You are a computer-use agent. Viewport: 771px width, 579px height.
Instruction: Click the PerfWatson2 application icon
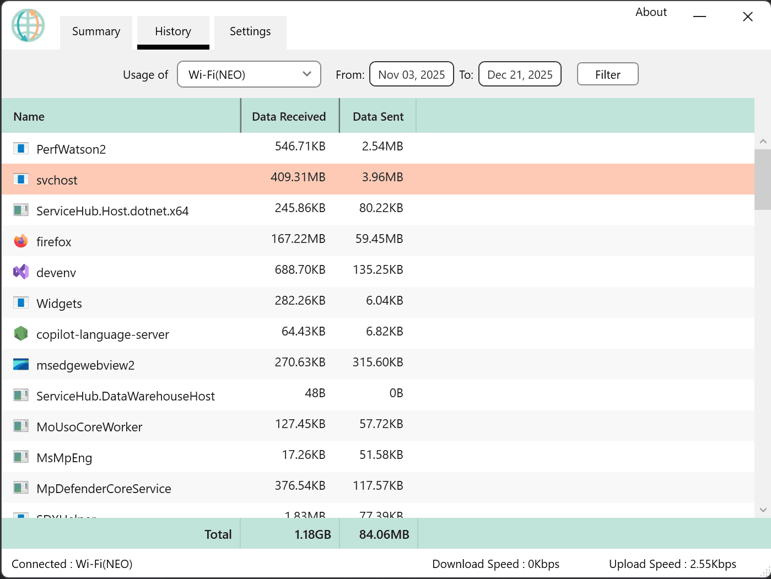click(20, 148)
